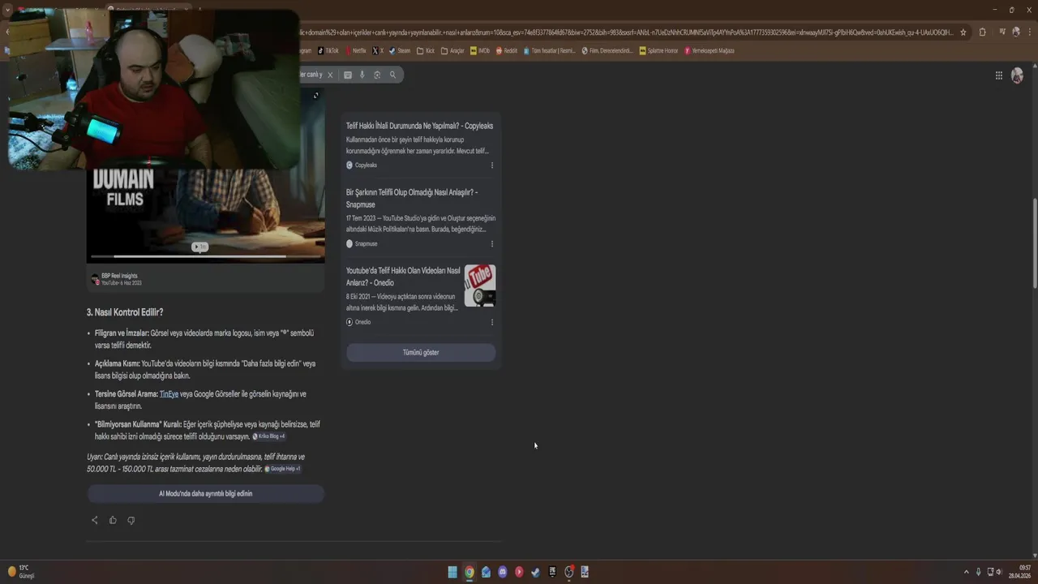
Task: Open Steam from the taskbar
Action: tap(535, 572)
